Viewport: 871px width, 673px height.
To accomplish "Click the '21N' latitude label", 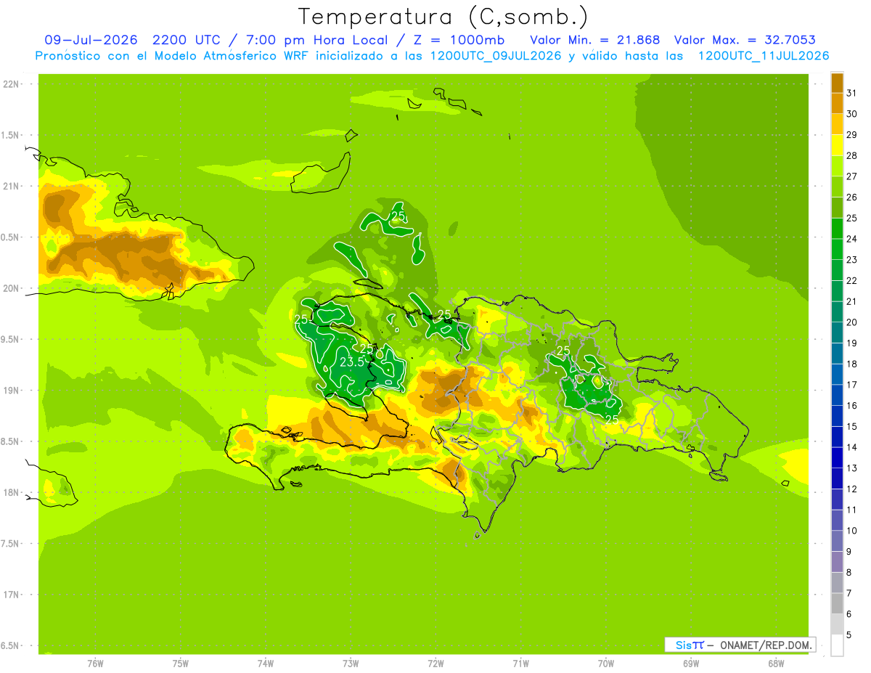I will (10, 186).
